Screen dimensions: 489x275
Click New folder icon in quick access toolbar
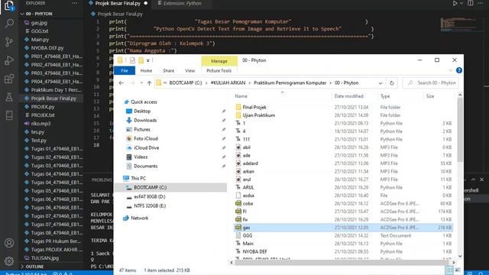click(x=141, y=60)
